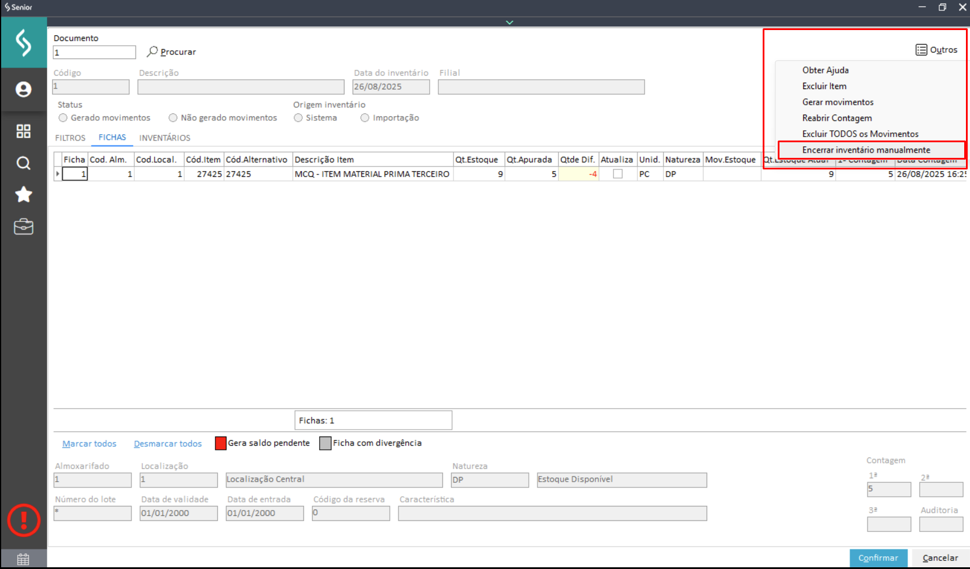This screenshot has height=569, width=970.
Task: Switch to the INVENTÁRIOS tab
Action: (x=164, y=138)
